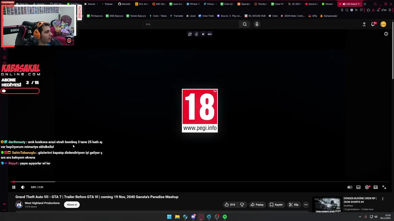The height and width of the screenshot is (221, 394).
Task: Switch to the Trendyol browser tab
Action: pyautogui.click(x=261, y=4)
